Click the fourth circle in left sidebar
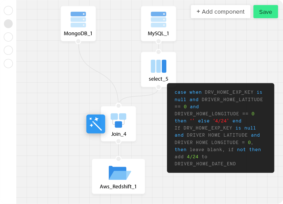This screenshot has height=204, width=283. (x=8, y=50)
